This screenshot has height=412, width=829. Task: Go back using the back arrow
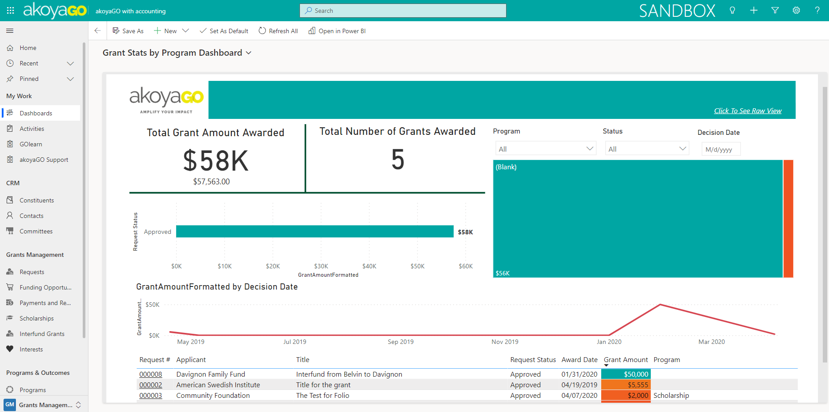pyautogui.click(x=97, y=31)
